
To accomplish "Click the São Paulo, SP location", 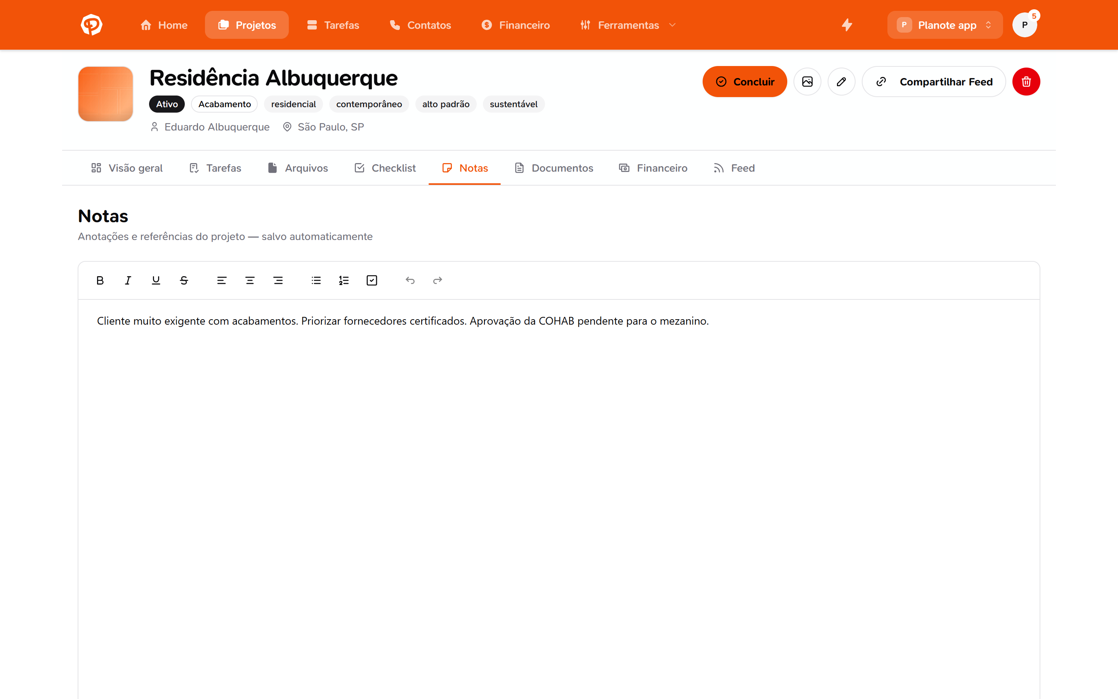I will [331, 127].
